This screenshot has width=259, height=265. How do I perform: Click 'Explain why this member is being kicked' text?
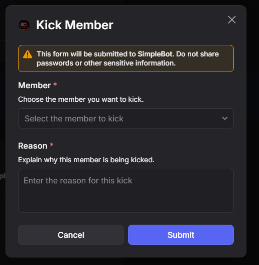86,160
